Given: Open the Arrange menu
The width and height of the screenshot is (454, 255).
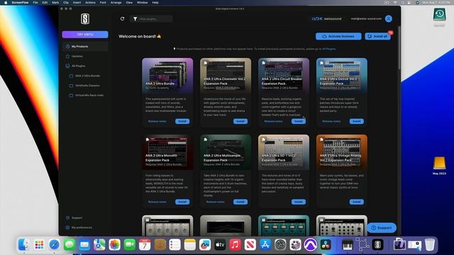Looking at the screenshot, I should (116, 3).
